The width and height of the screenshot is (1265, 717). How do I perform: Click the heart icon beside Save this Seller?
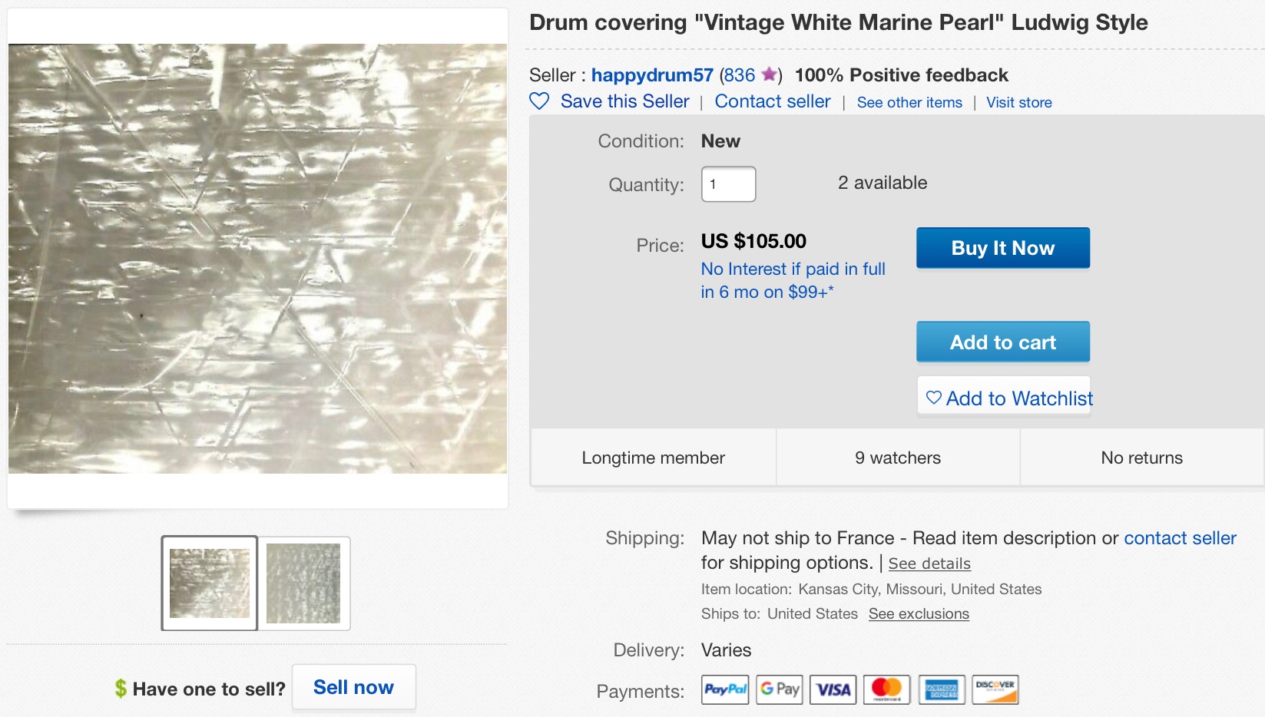(539, 101)
